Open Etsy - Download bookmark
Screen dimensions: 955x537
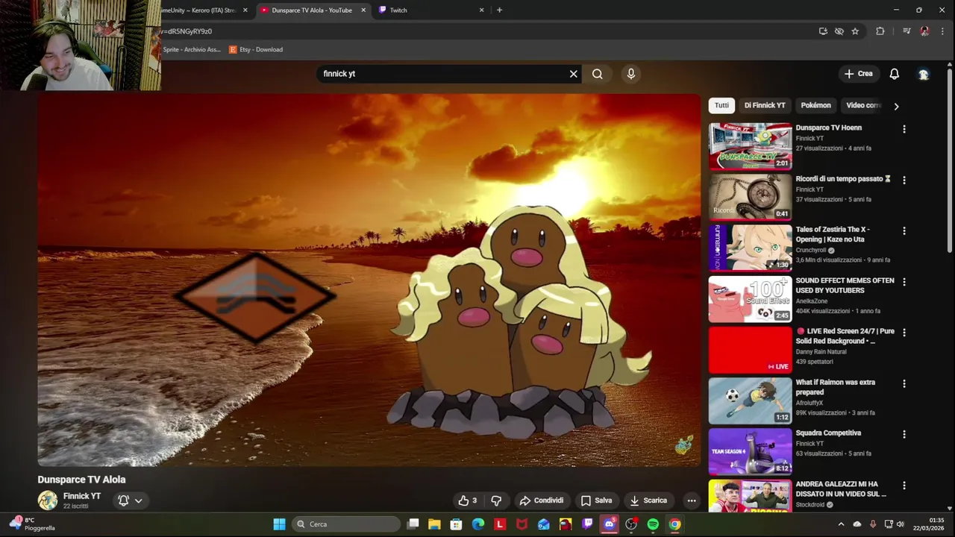point(256,49)
